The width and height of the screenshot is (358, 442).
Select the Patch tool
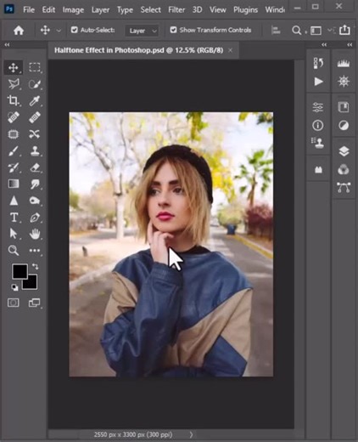pos(14,134)
